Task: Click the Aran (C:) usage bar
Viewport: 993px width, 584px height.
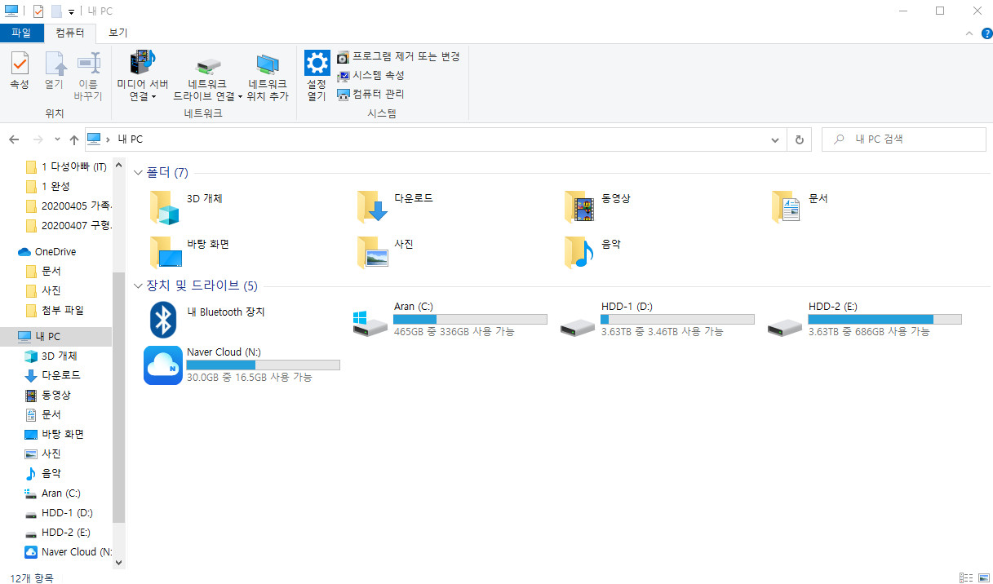Action: (470, 319)
